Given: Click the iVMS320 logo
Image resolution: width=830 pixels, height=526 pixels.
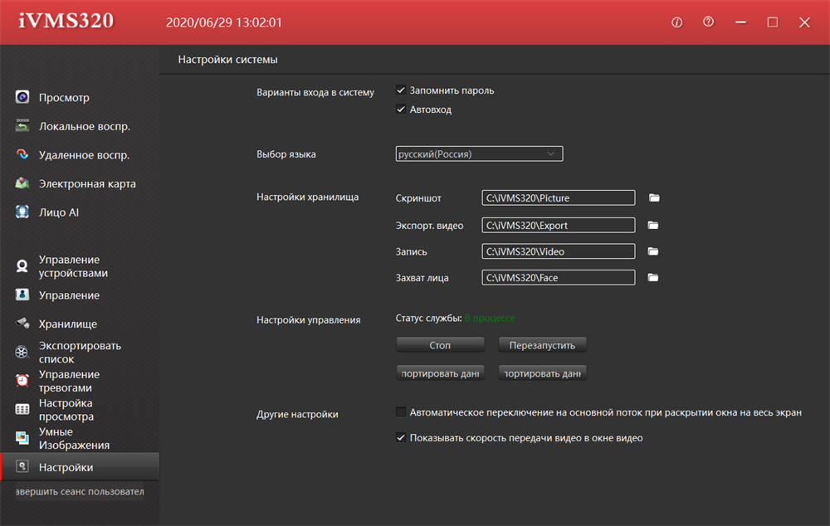Looking at the screenshot, I should (x=66, y=22).
